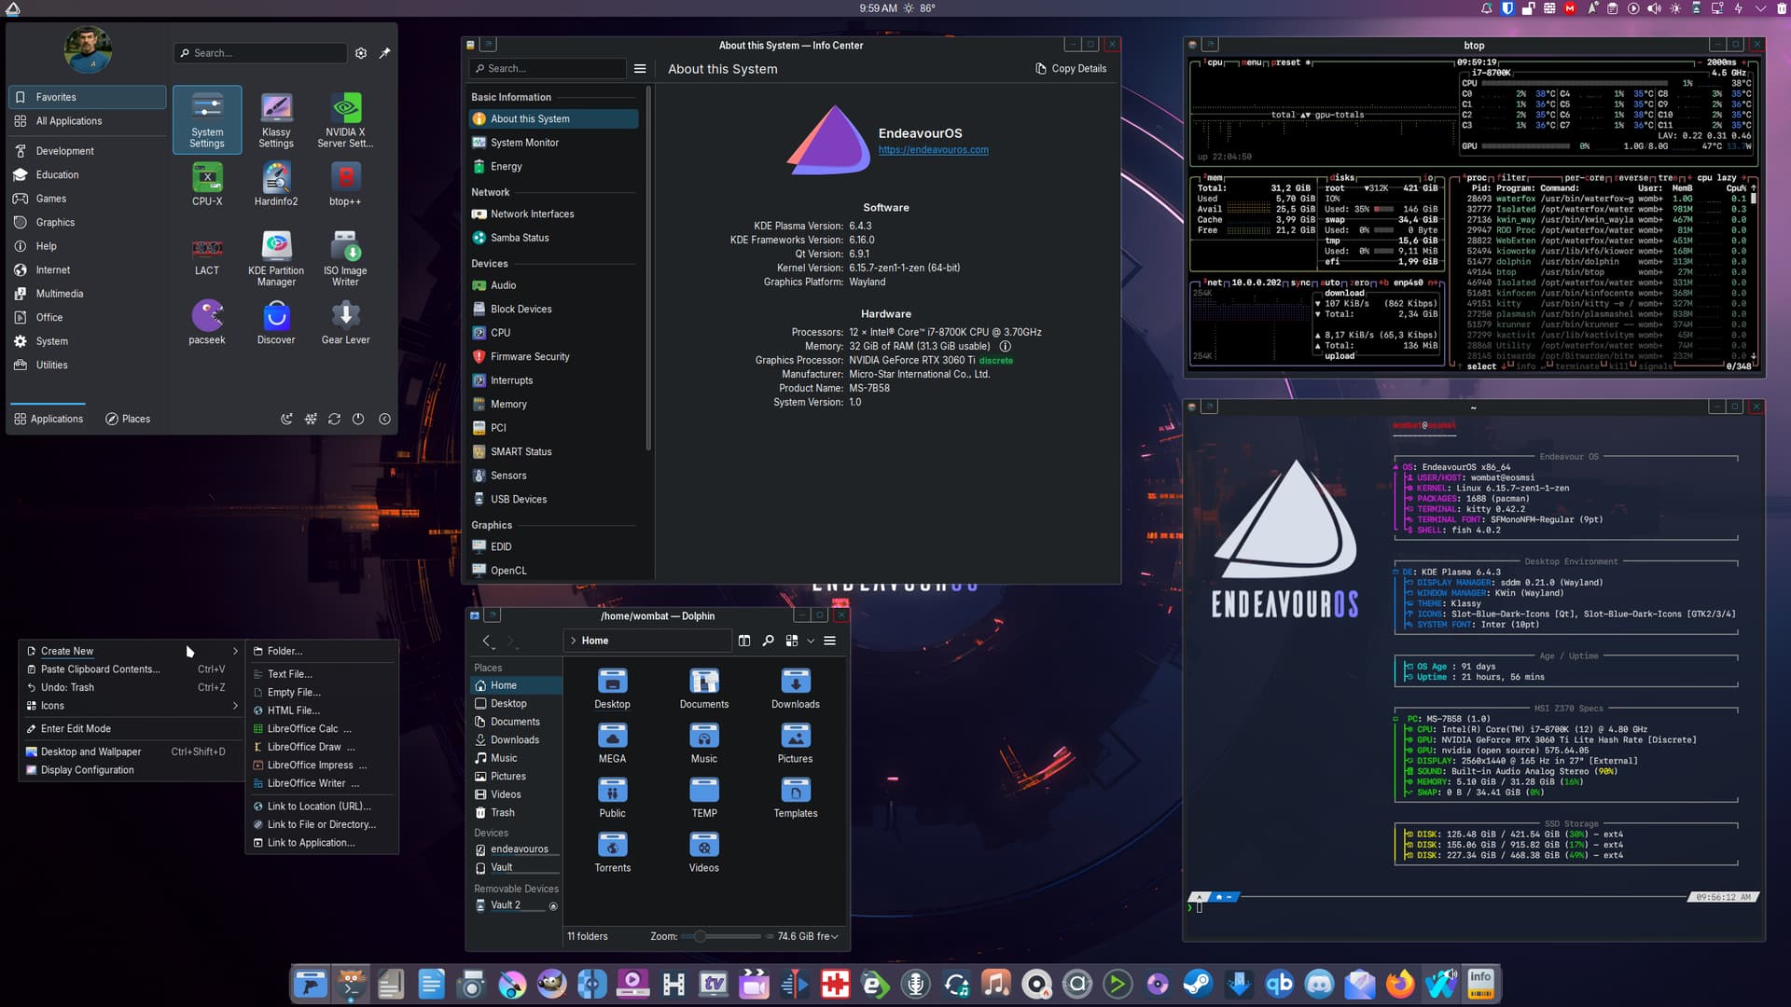Launch qBittorrent from the dock
The image size is (1791, 1007).
coord(1279,984)
